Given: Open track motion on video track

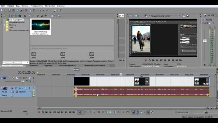Looking at the screenshot, I should [x=17, y=78].
